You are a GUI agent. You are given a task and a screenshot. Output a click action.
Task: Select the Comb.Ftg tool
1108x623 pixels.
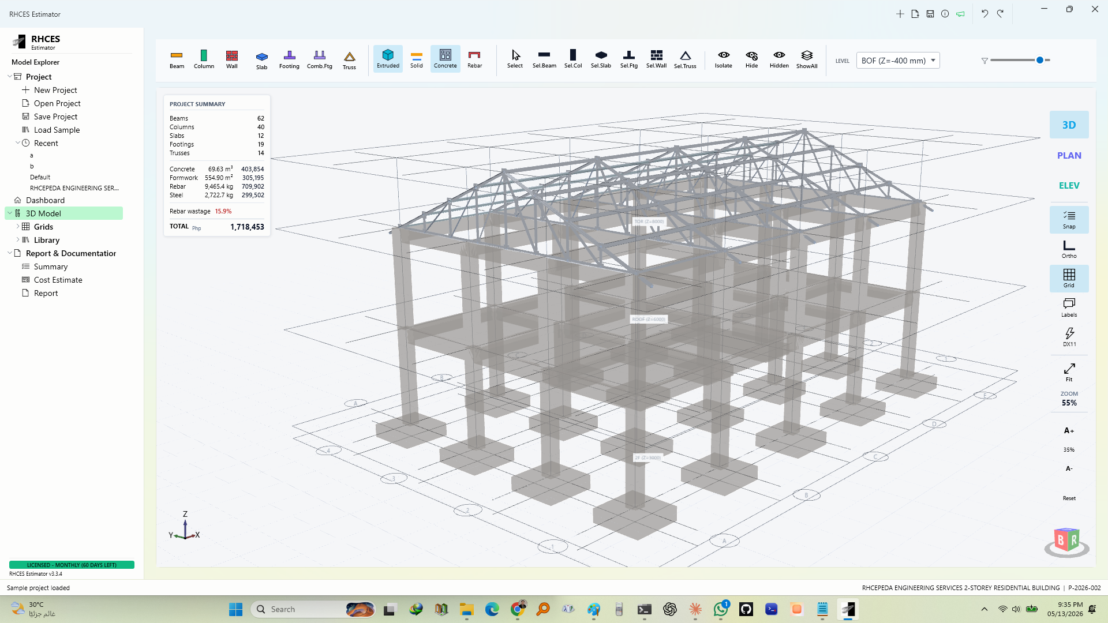pos(319,59)
